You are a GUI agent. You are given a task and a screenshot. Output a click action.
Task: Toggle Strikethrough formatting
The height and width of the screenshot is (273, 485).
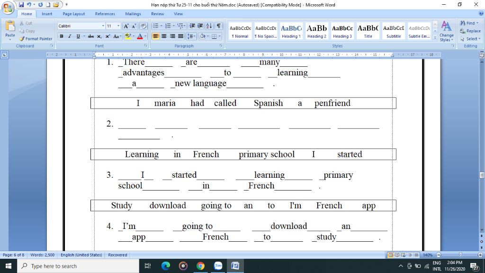pyautogui.click(x=90, y=36)
